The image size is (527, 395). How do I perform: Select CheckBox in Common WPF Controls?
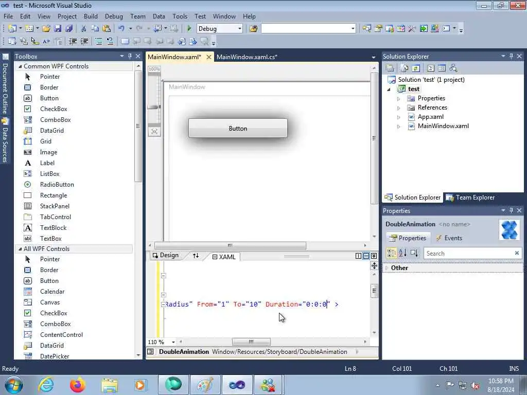coord(54,109)
